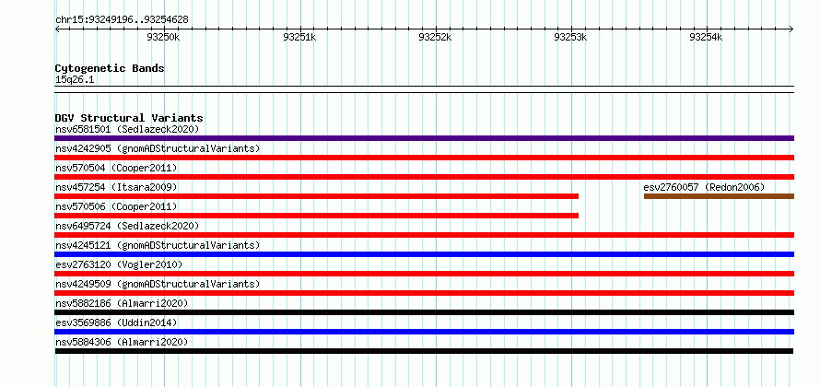The height and width of the screenshot is (387, 820).
Task: Click the nsv5882186 (Almarri2020) label
Action: pyautogui.click(x=122, y=303)
